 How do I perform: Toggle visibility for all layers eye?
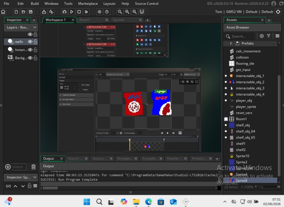point(30,34)
